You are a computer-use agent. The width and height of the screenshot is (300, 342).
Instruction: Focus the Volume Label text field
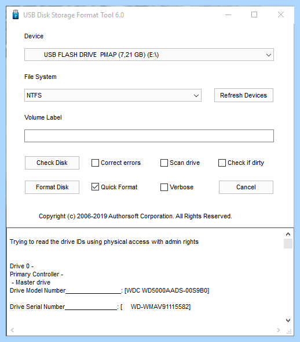click(x=149, y=136)
